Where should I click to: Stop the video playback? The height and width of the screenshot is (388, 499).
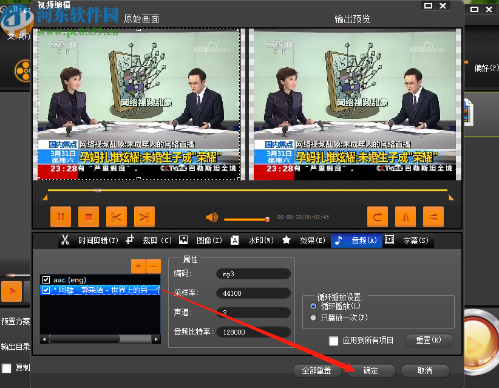pos(88,217)
